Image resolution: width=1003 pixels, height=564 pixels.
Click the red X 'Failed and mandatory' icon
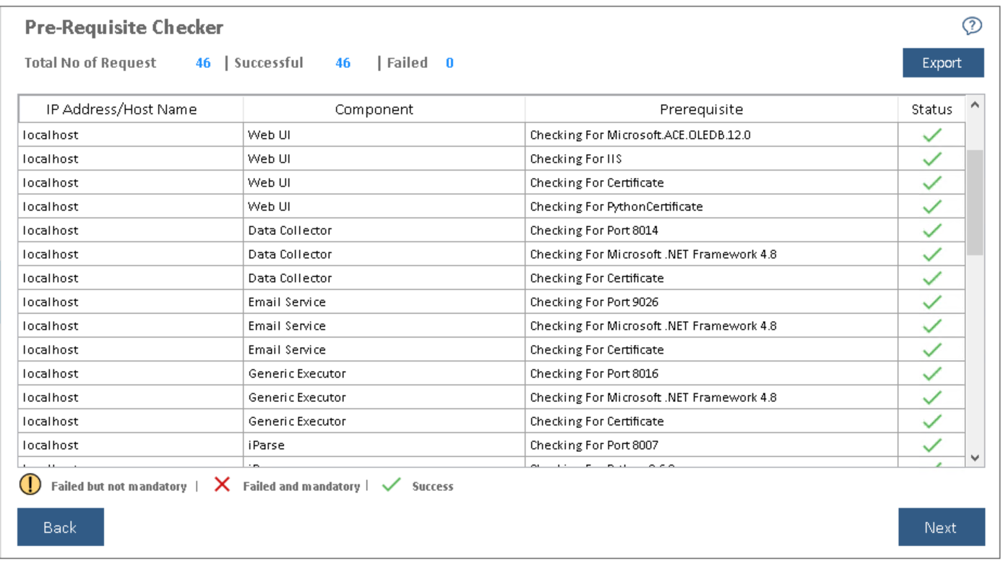tap(222, 485)
